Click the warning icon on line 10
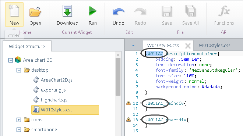243x136 pixels. click(x=128, y=103)
